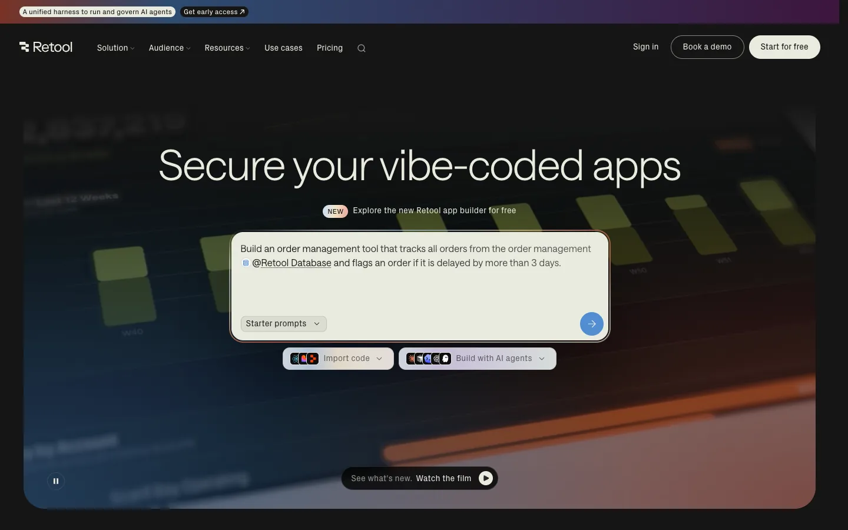Expand the Resources menu
This screenshot has width=848, height=530.
tap(227, 48)
